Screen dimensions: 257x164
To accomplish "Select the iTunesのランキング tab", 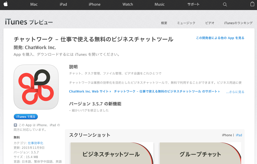I will [238, 23].
